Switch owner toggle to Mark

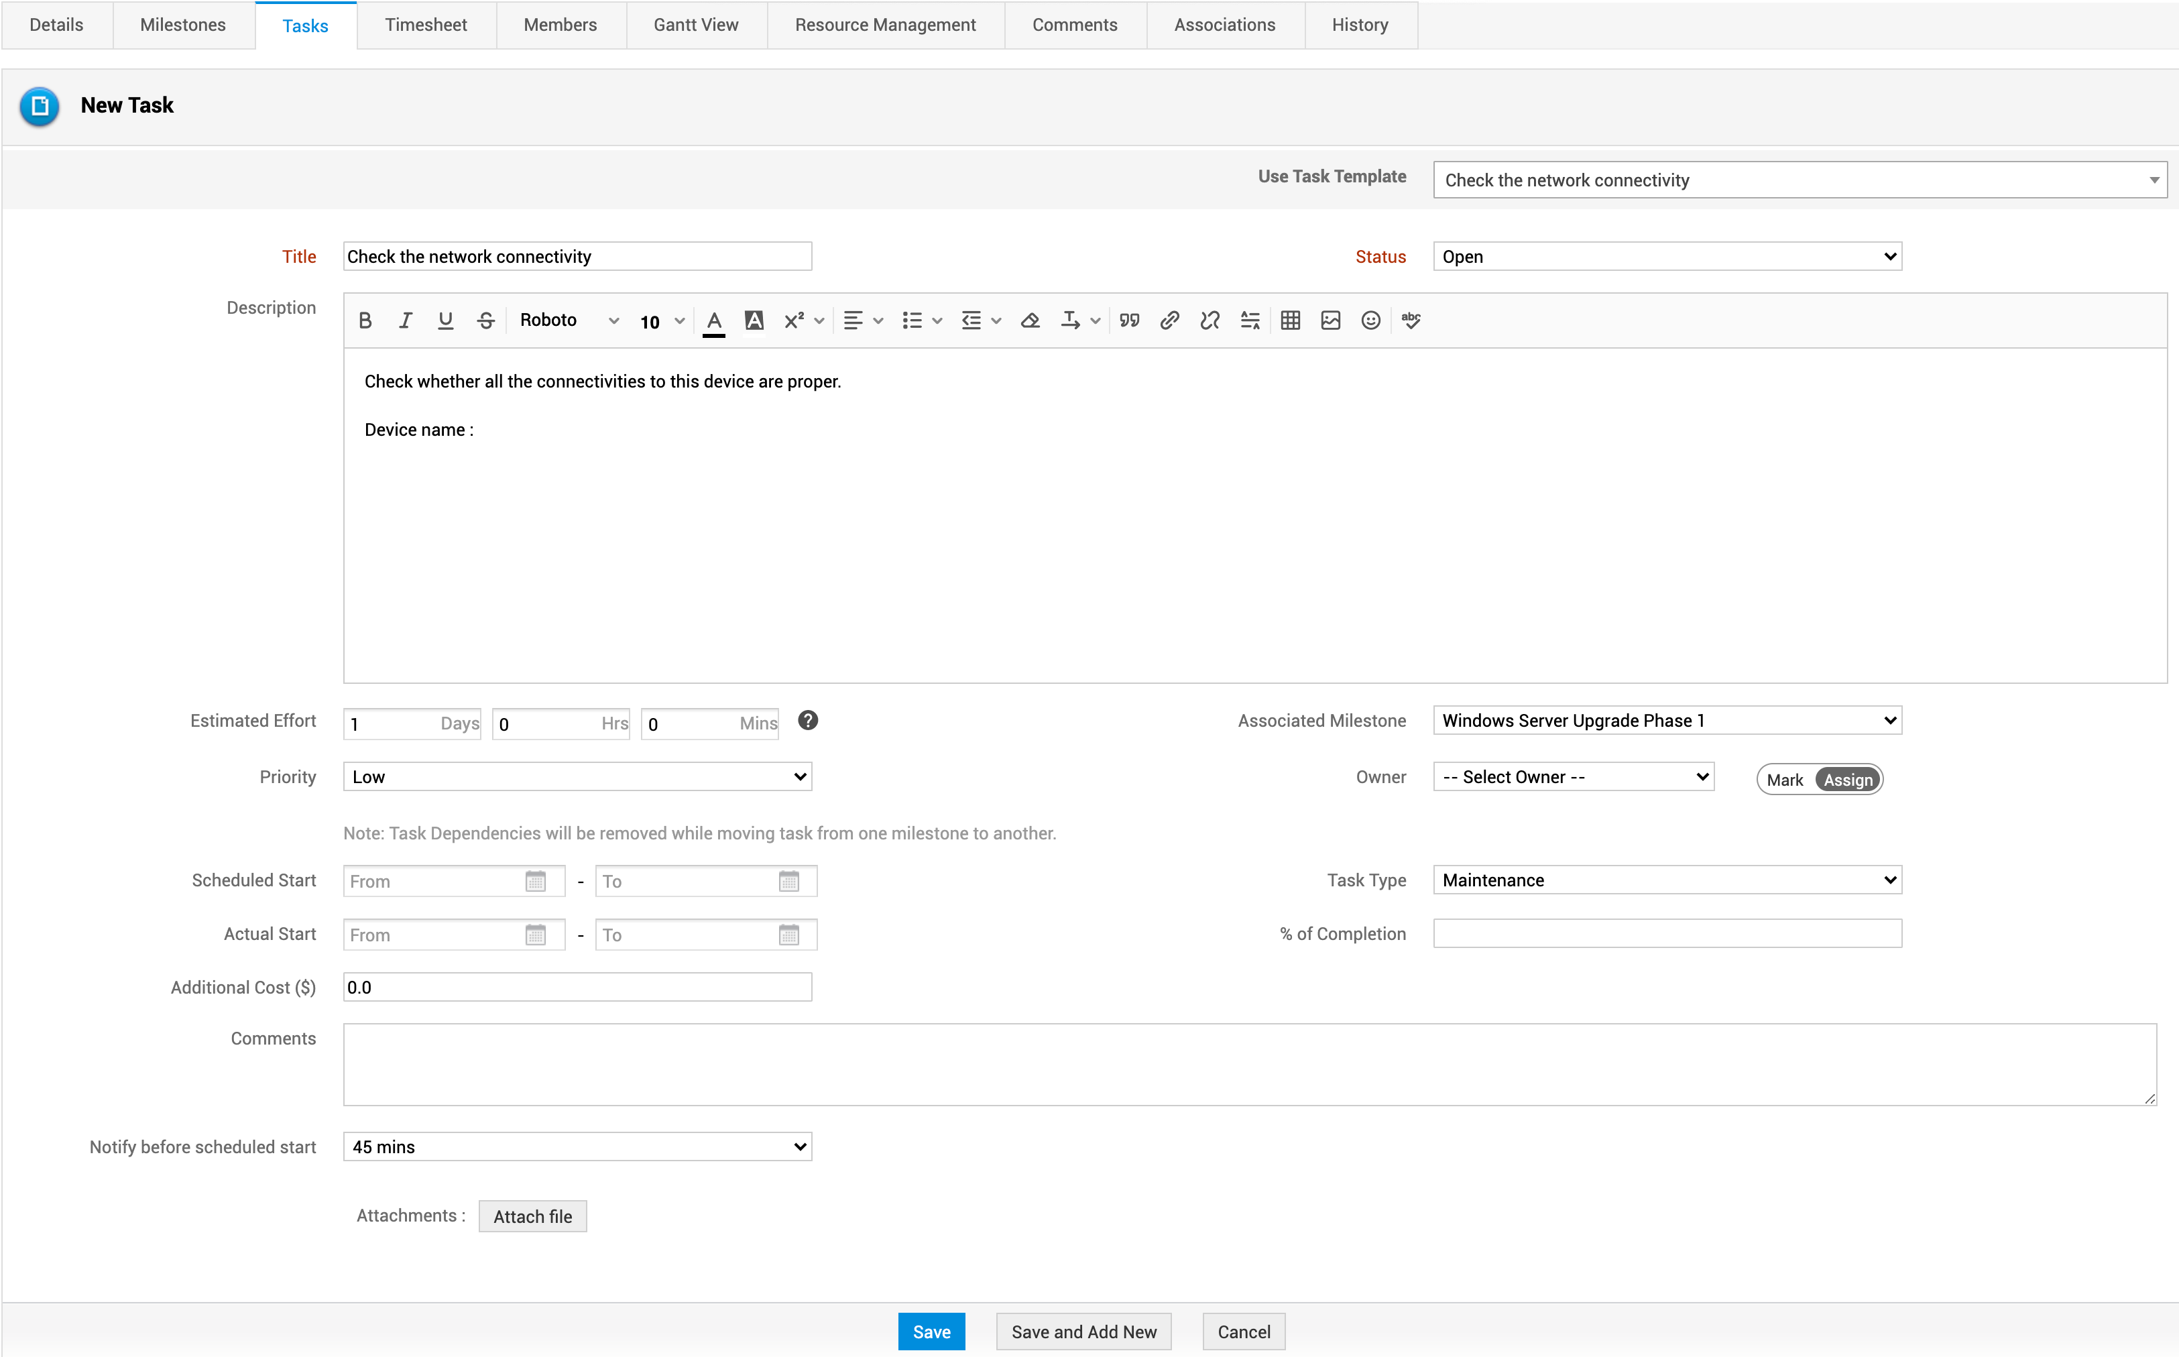[x=1784, y=780]
